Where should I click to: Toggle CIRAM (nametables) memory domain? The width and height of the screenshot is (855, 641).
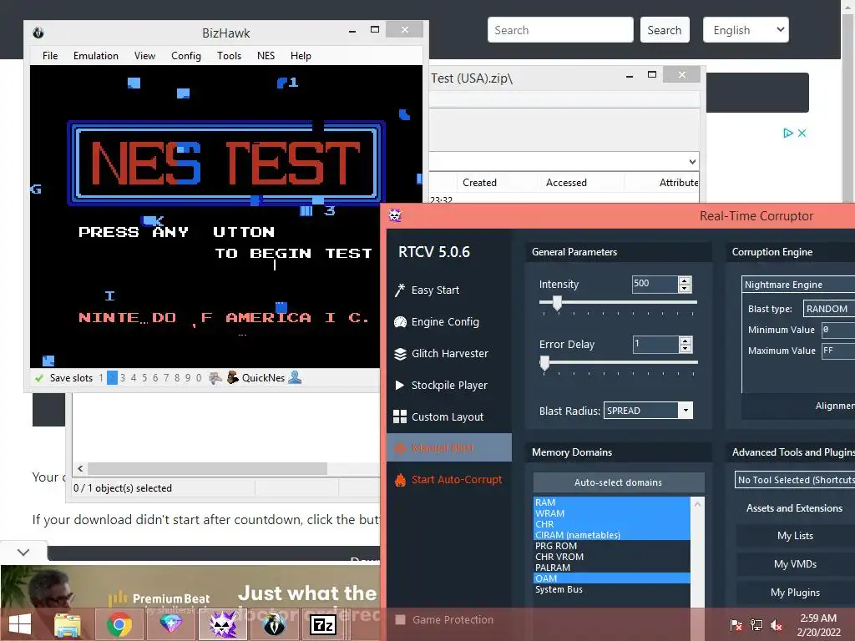tap(611, 535)
